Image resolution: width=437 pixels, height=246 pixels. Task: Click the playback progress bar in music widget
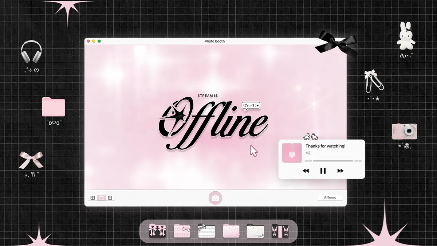click(333, 161)
